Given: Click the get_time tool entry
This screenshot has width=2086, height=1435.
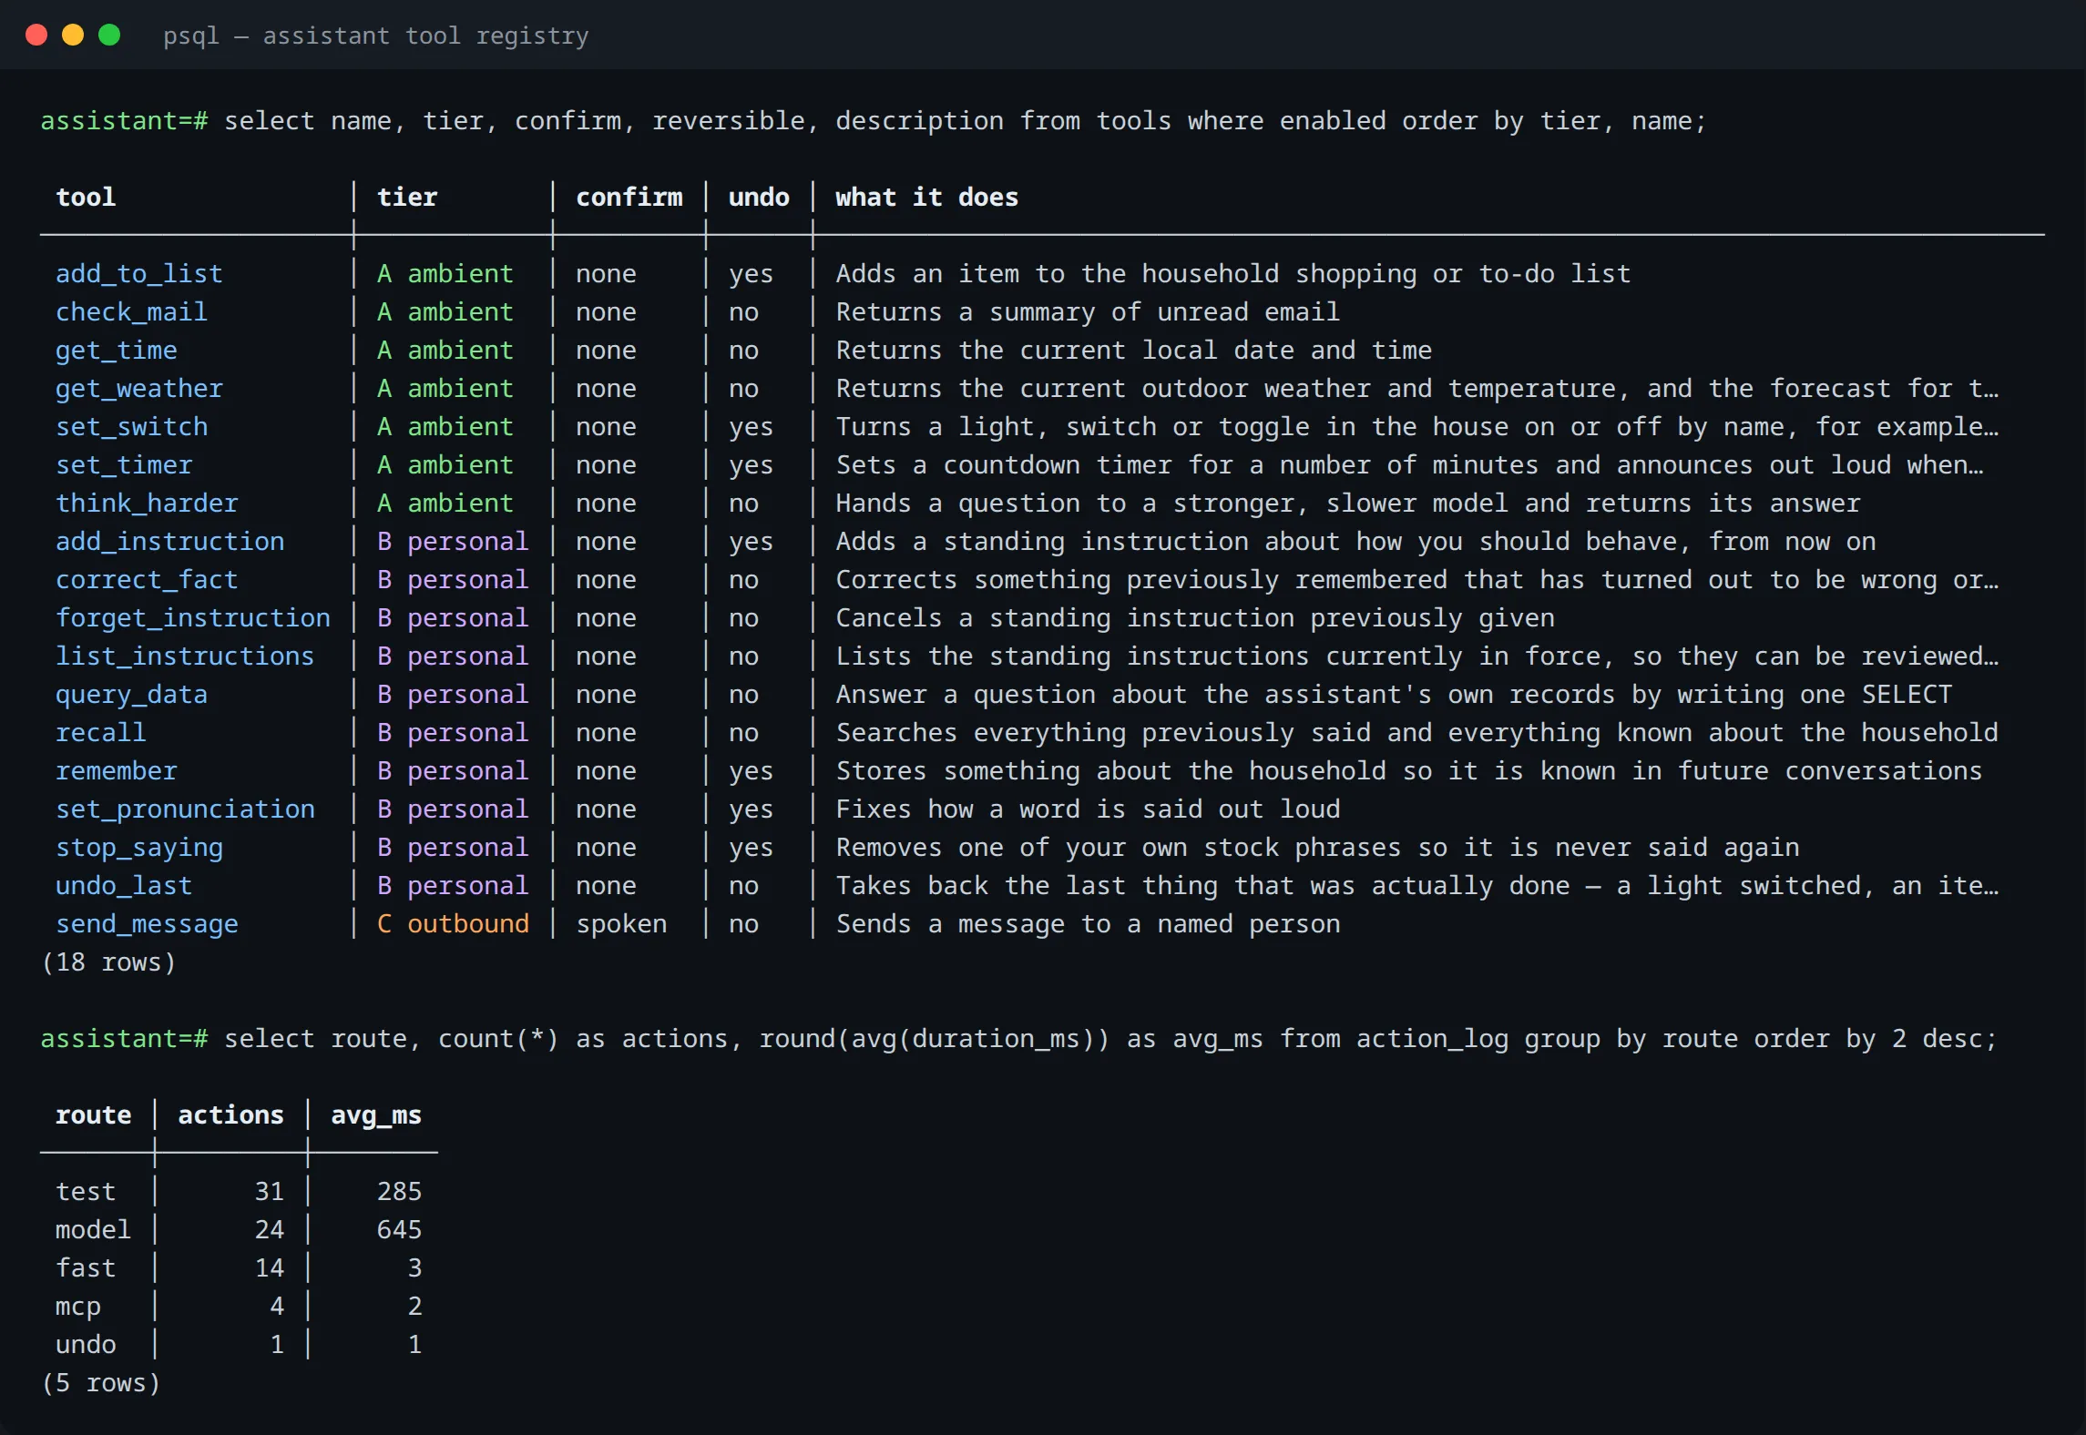Looking at the screenshot, I should 117,351.
